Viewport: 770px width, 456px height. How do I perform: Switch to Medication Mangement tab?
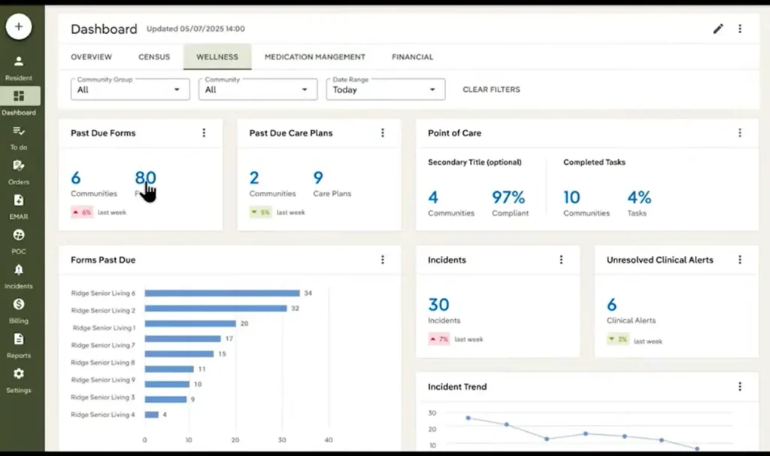315,57
